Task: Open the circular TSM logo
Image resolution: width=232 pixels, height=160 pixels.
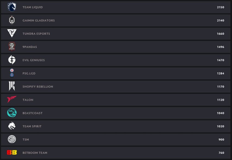Action: (x=11, y=139)
